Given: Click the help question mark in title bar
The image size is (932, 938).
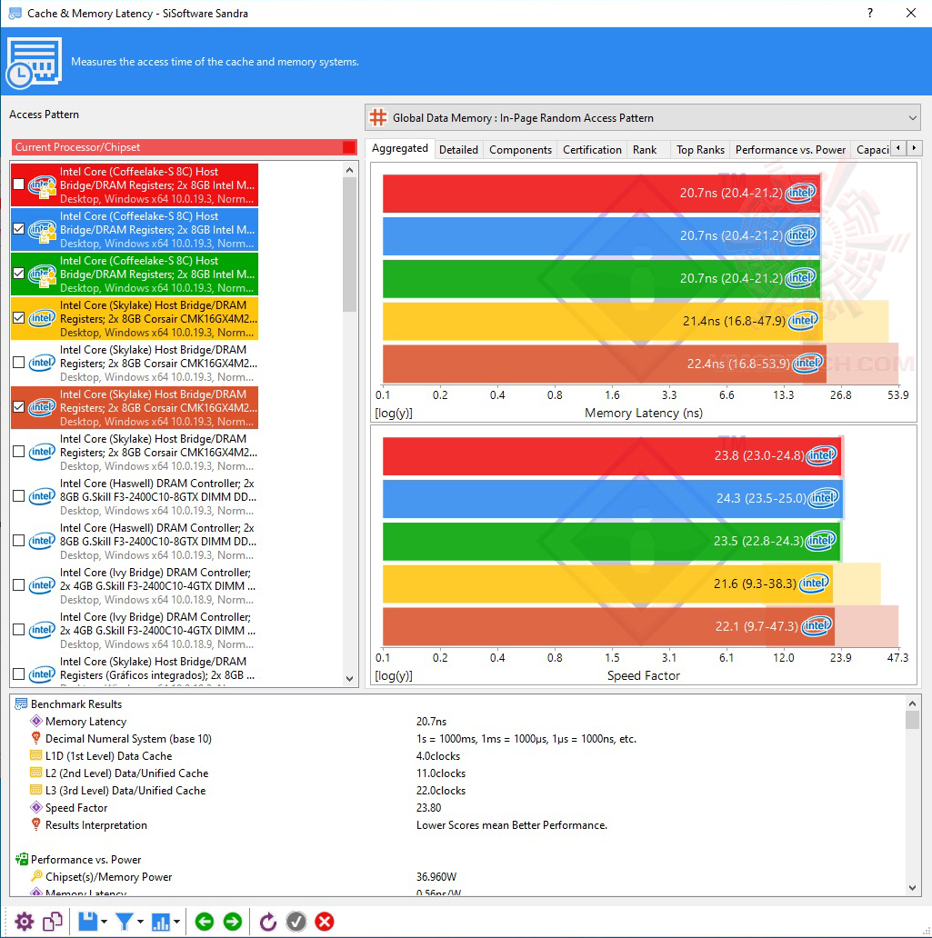Looking at the screenshot, I should click(870, 13).
